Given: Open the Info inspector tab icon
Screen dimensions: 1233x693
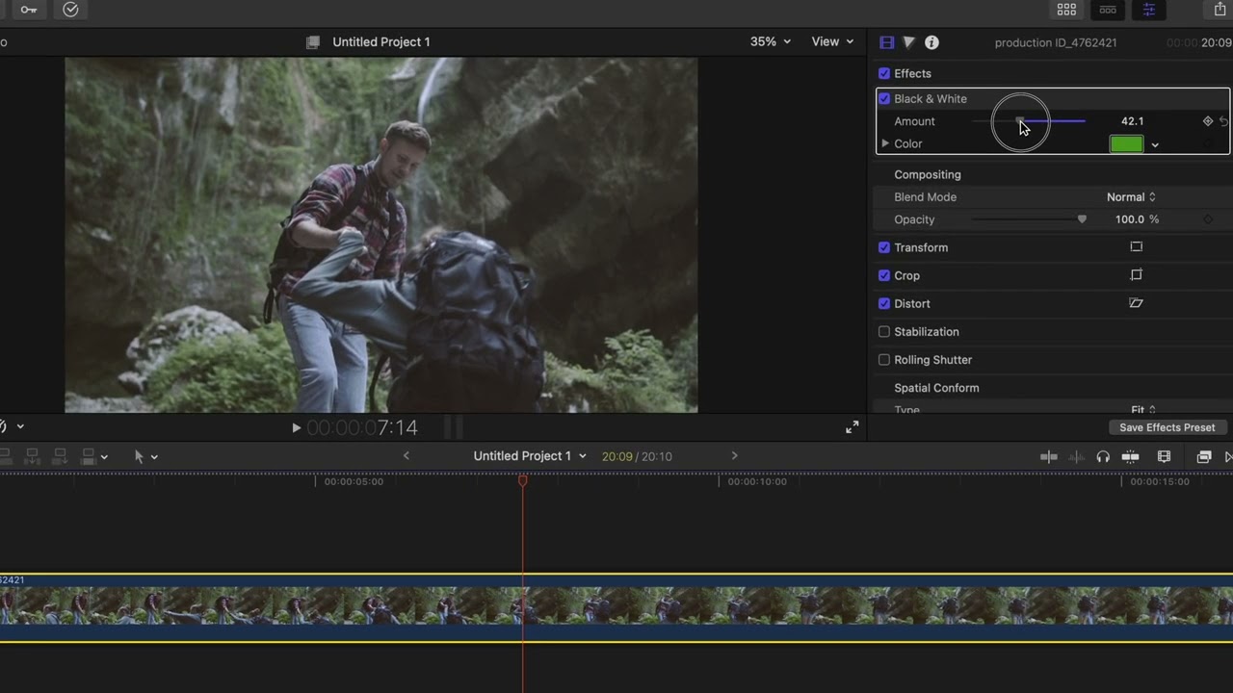Looking at the screenshot, I should [931, 42].
